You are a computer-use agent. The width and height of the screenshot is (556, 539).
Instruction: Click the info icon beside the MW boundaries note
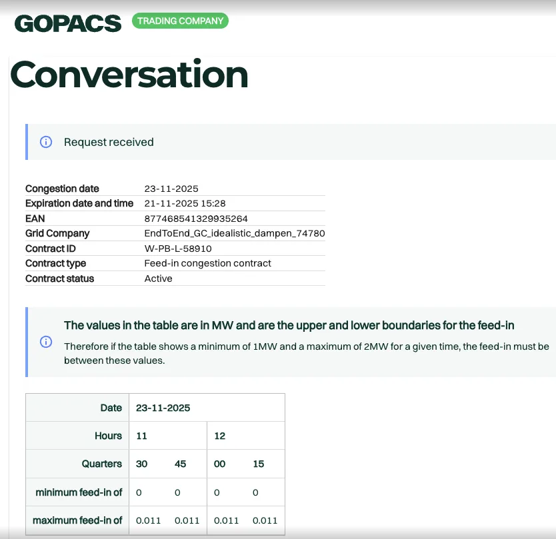tap(46, 342)
